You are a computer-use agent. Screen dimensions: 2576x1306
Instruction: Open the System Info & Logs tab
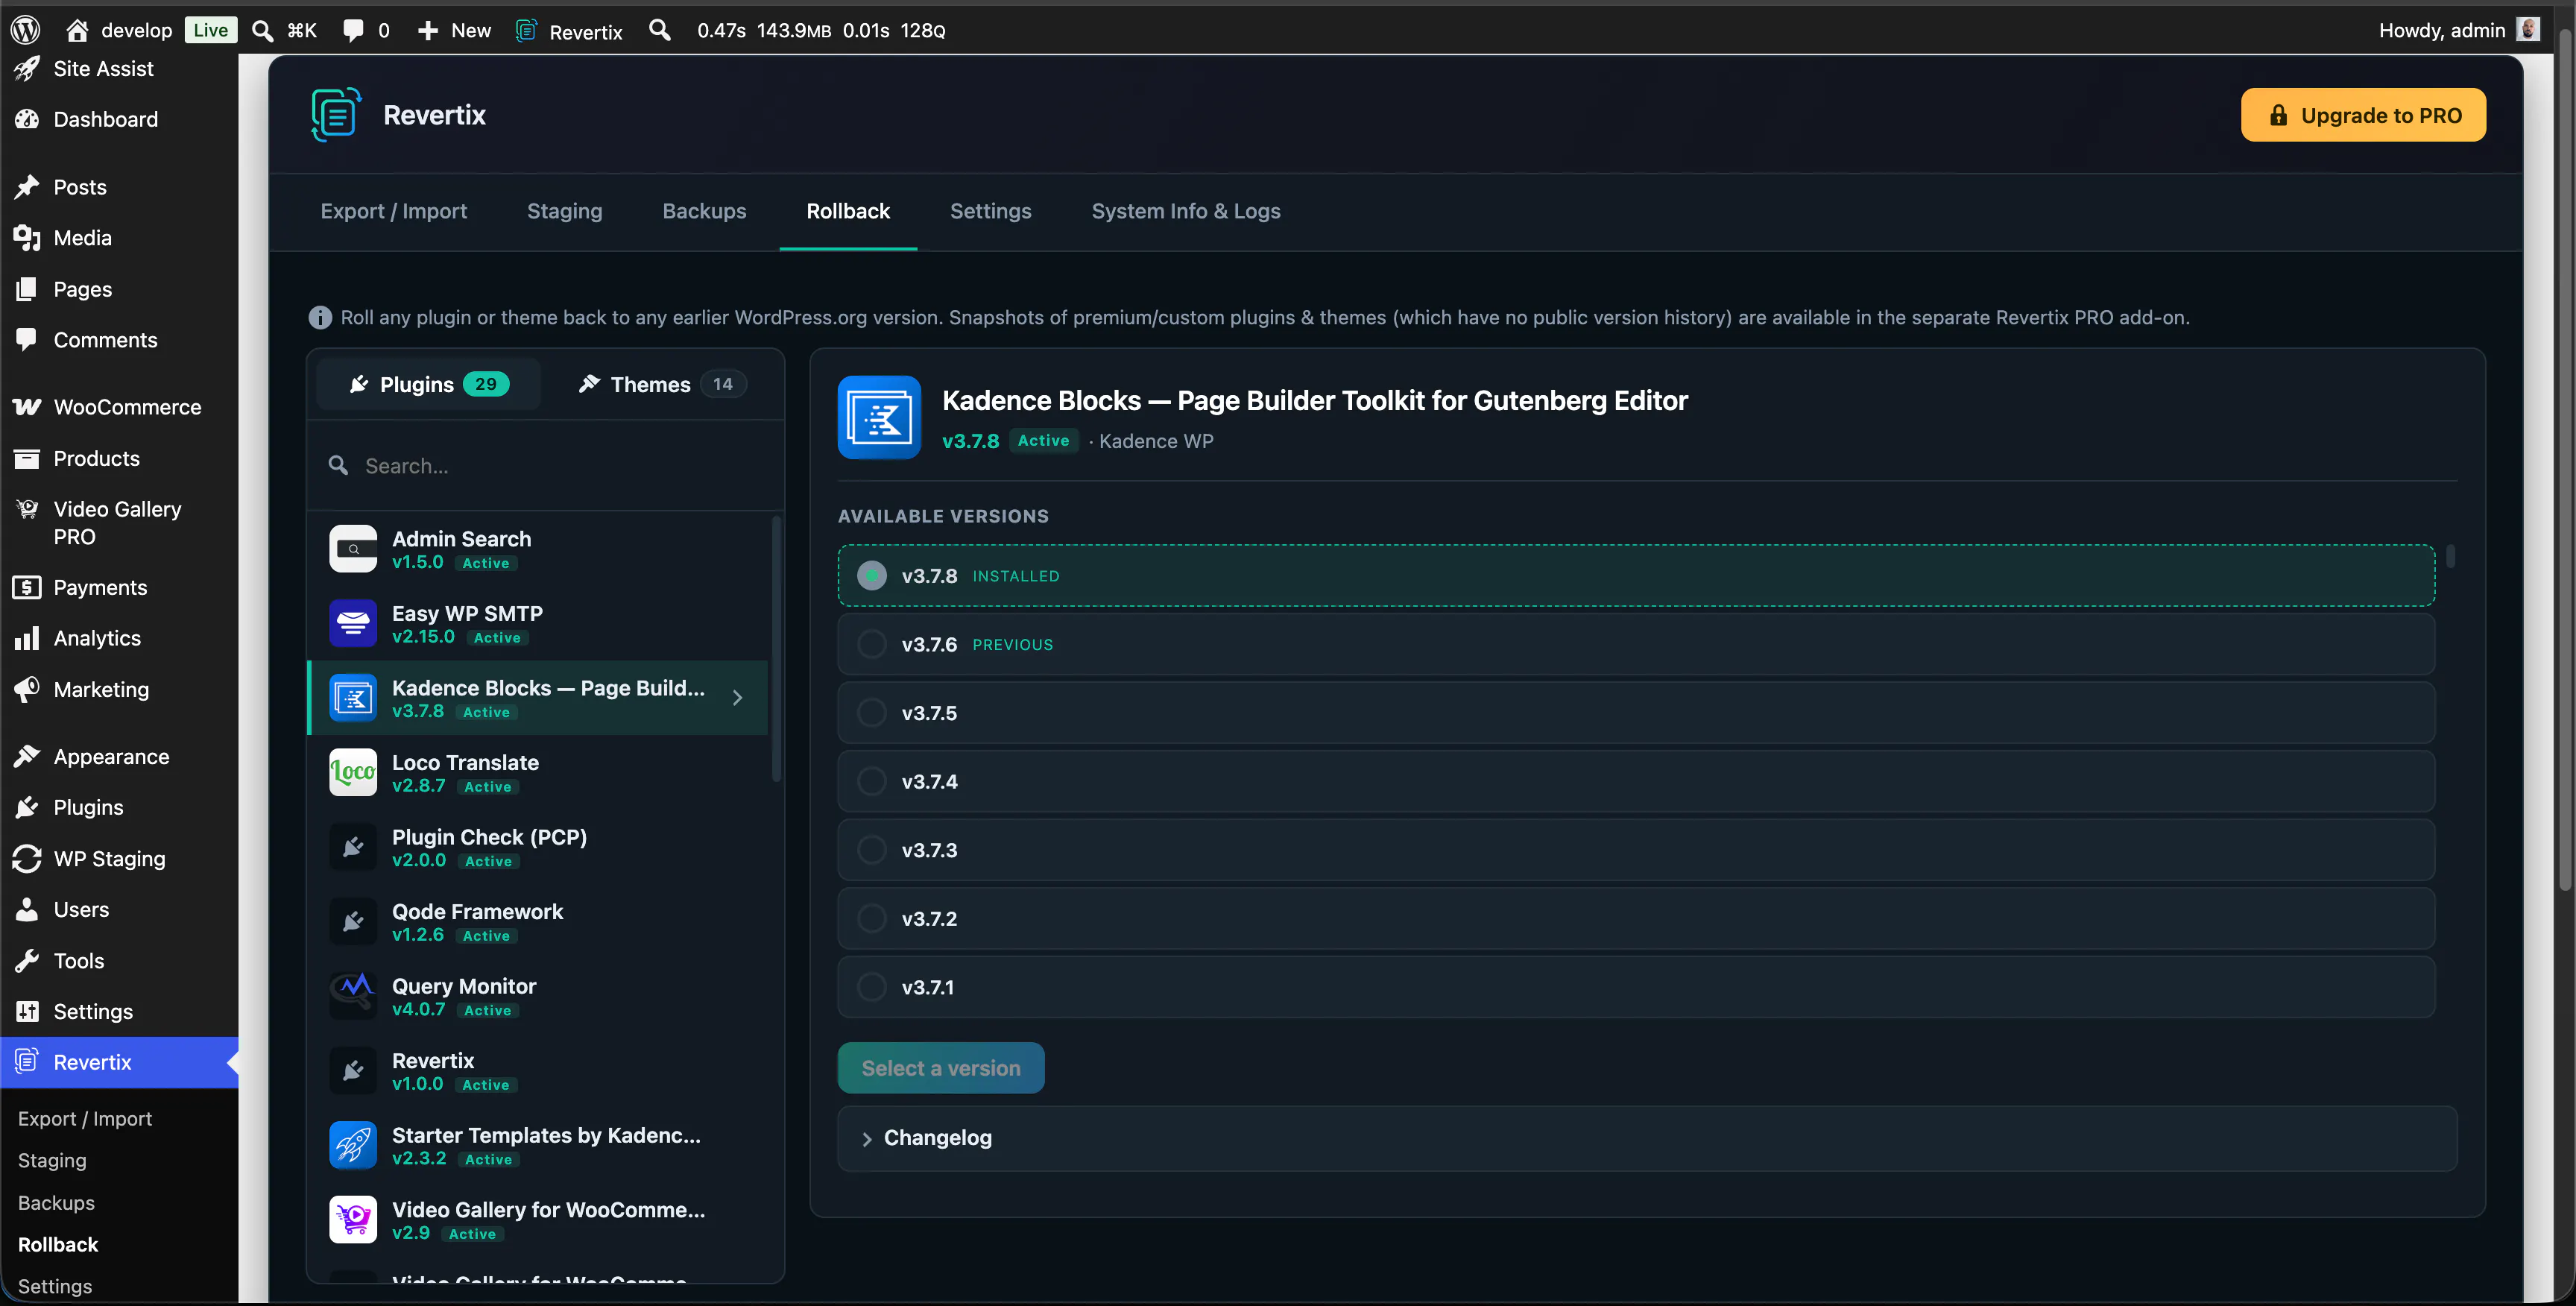(x=1186, y=211)
